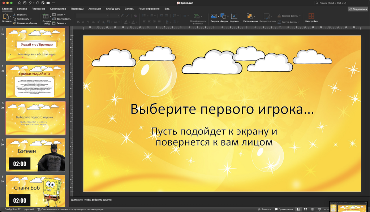
Task: Toggle superscript x² formatting
Action: 98,22
